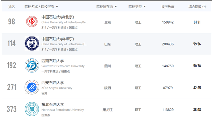Screen dimensions: 213x121
Task: Open the 中国石油大学(北京) link
Action: pyautogui.click(x=58, y=17)
